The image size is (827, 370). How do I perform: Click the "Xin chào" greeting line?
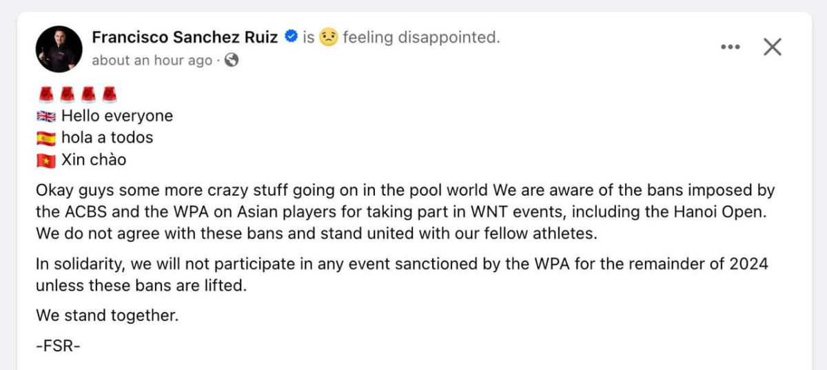(x=94, y=161)
